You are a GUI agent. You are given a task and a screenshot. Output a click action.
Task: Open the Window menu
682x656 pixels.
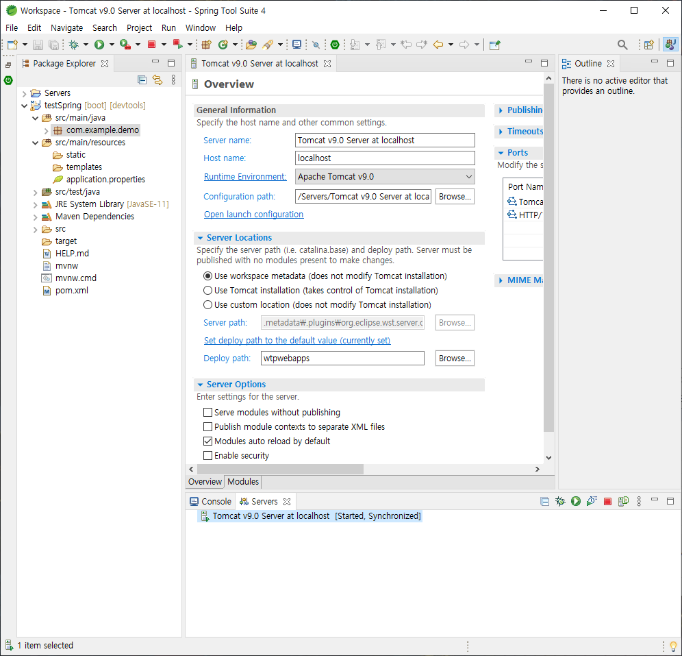pyautogui.click(x=201, y=28)
